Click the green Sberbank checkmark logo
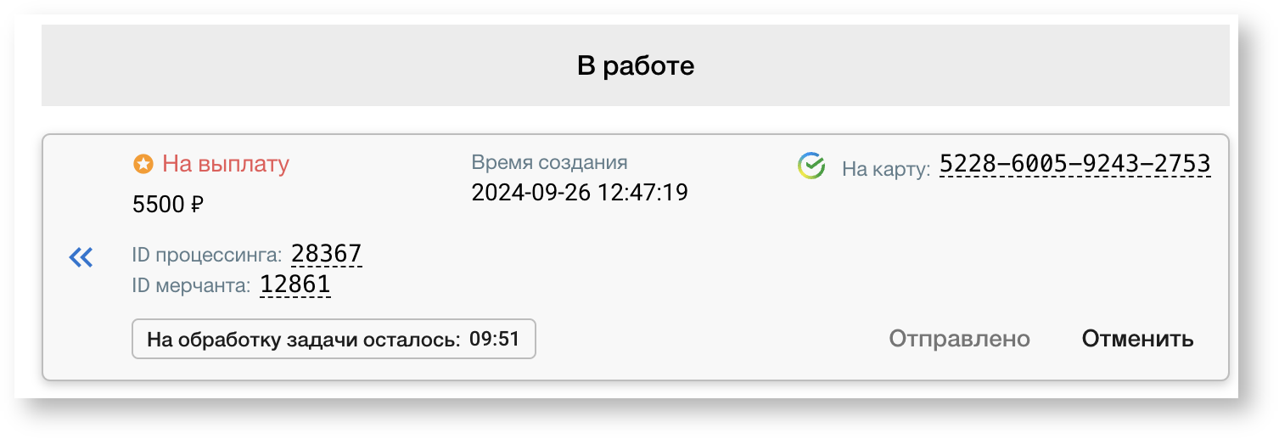The height and width of the screenshot is (439, 1279). pyautogui.click(x=811, y=166)
